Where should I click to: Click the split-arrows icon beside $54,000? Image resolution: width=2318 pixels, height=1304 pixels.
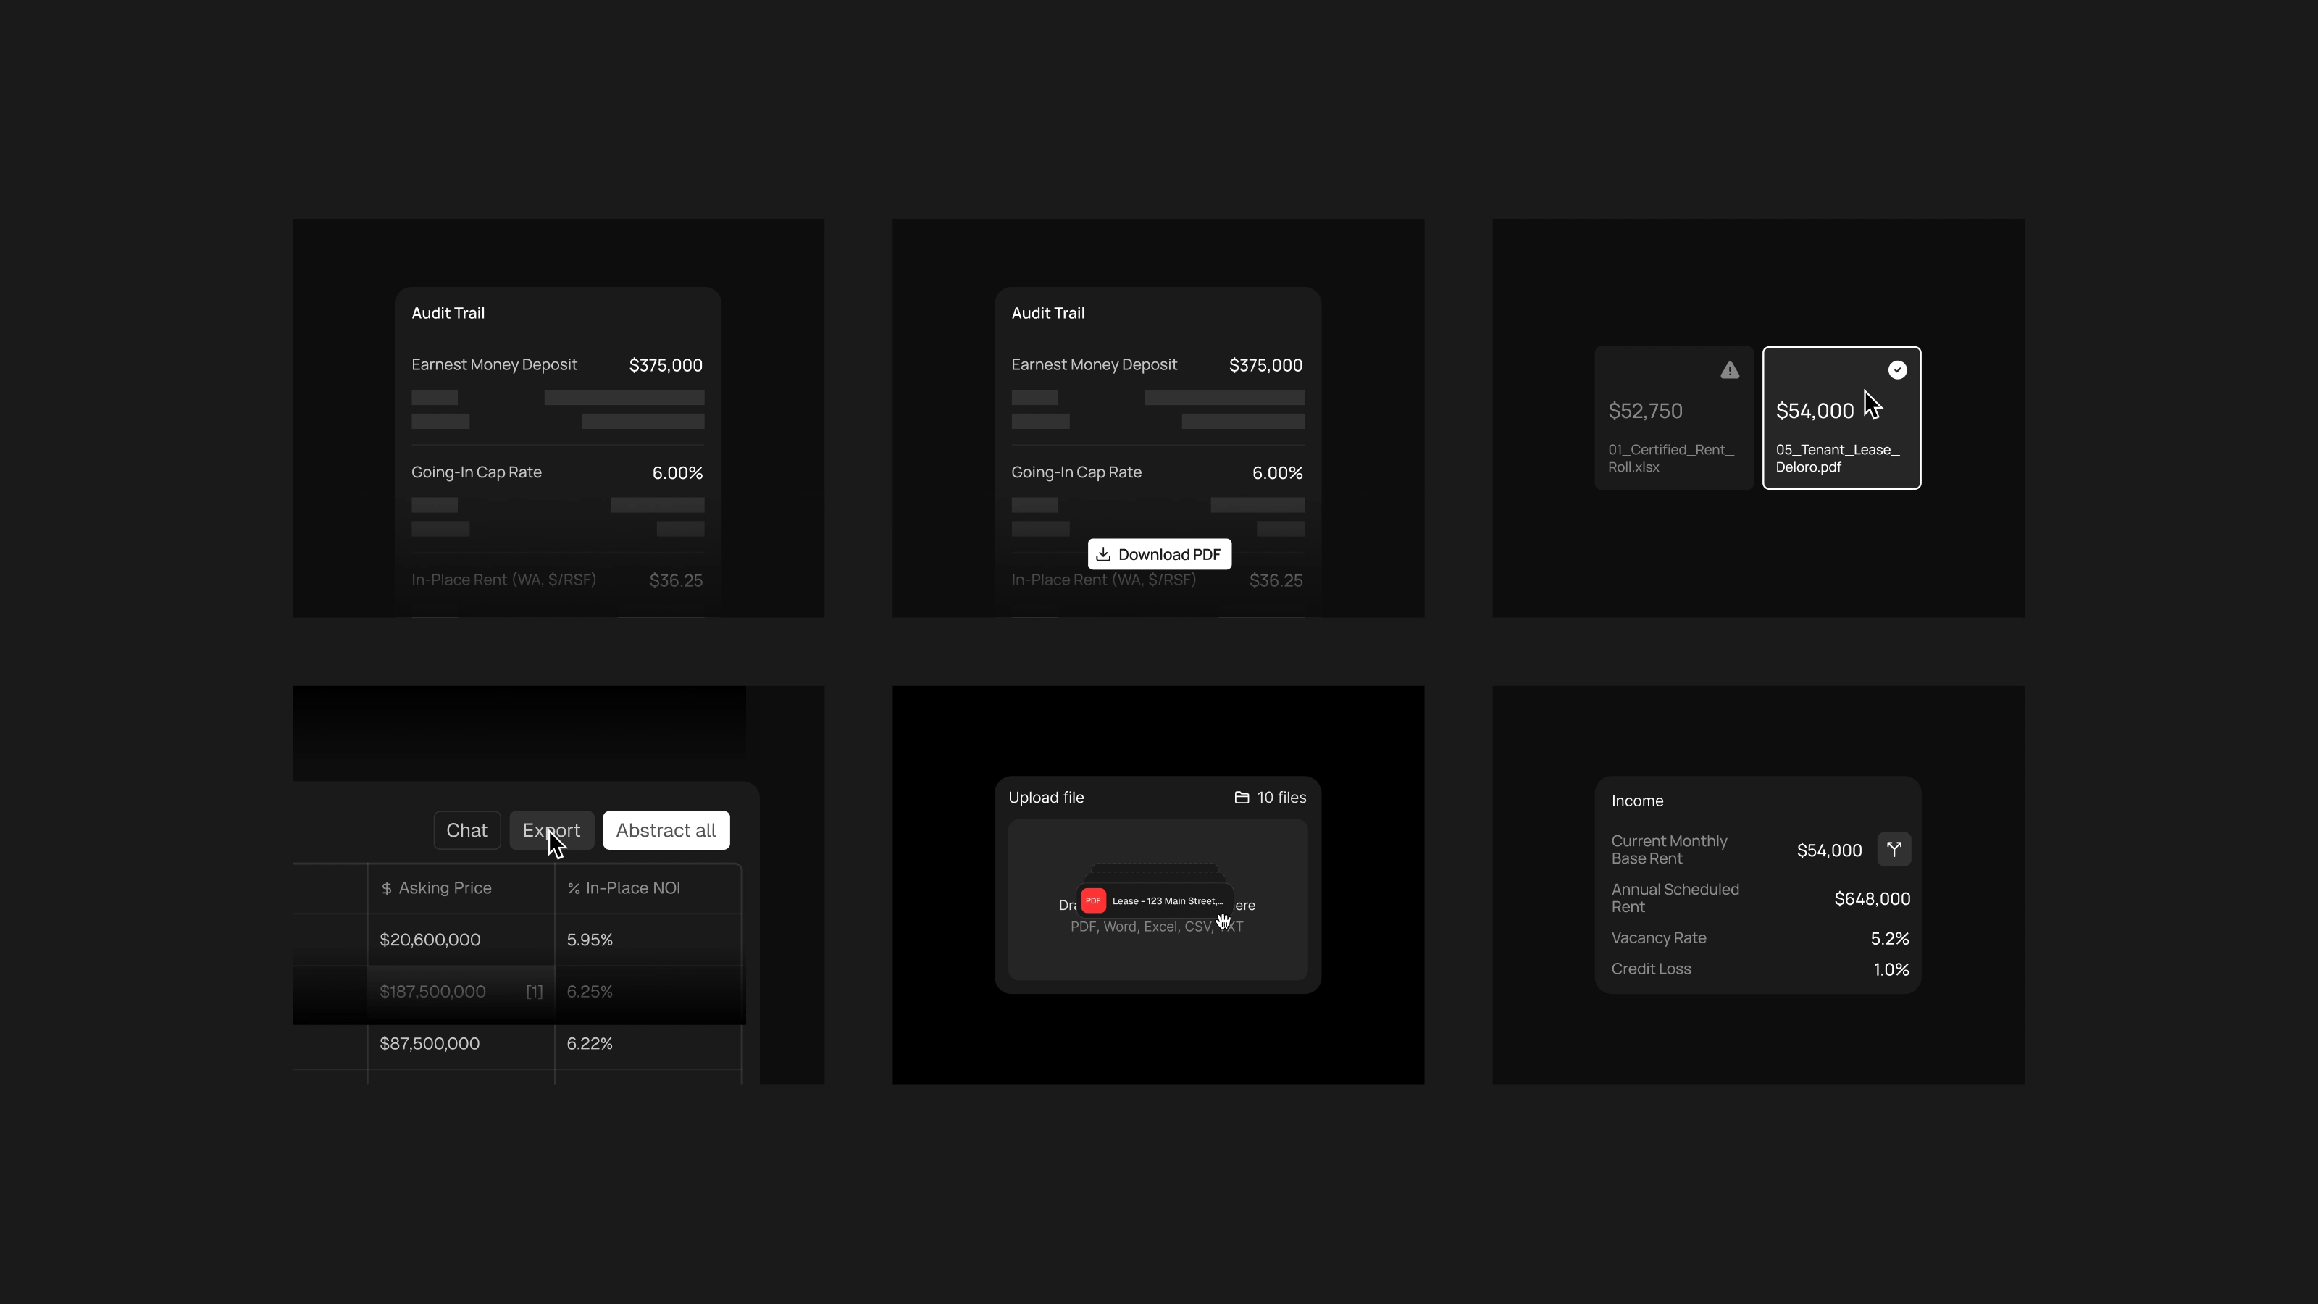(x=1894, y=848)
